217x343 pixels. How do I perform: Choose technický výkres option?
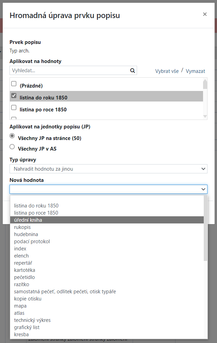32,320
